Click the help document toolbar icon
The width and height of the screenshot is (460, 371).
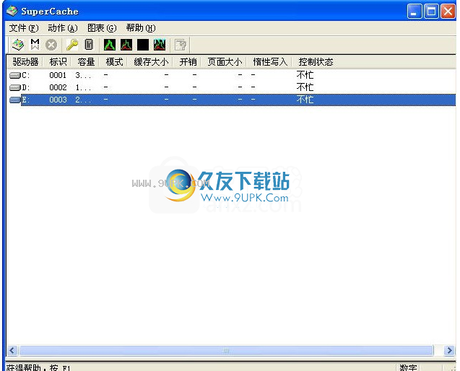click(x=180, y=45)
